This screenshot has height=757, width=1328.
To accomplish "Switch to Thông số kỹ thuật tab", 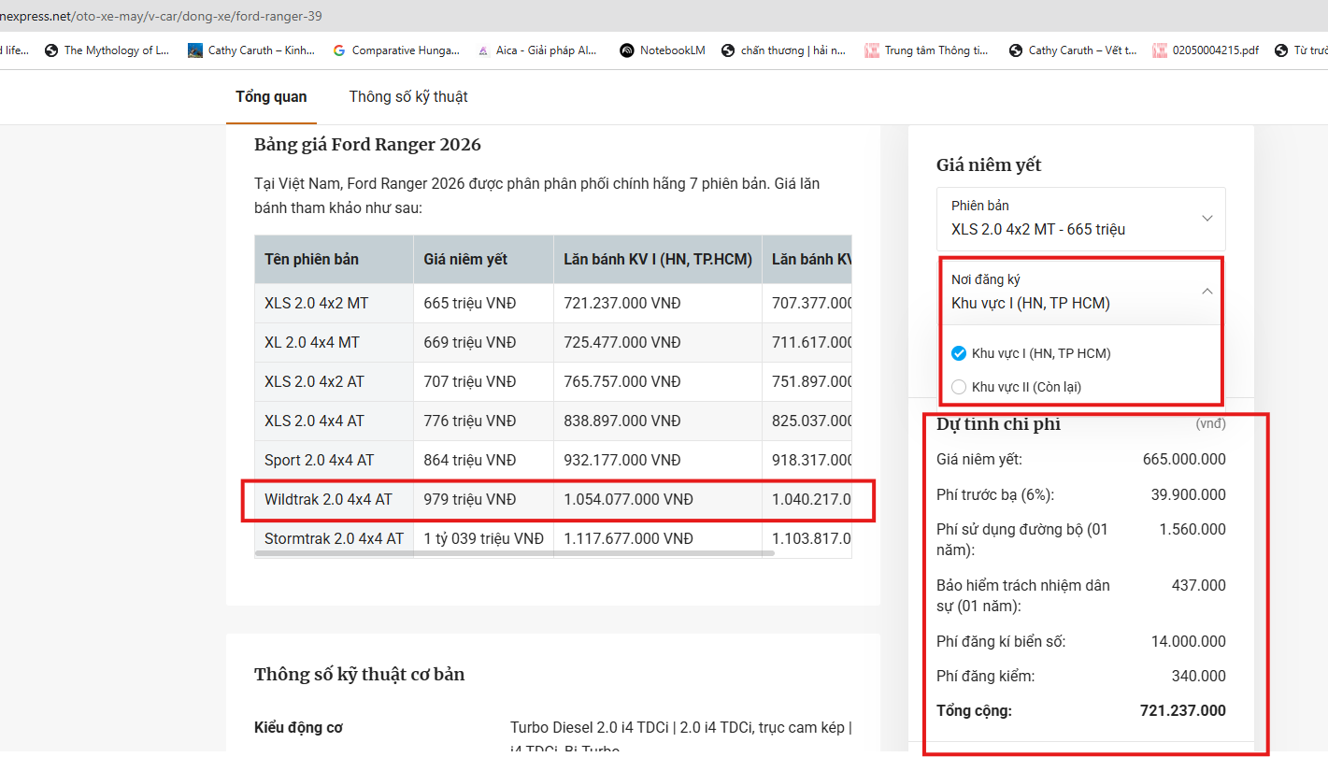I will [408, 96].
